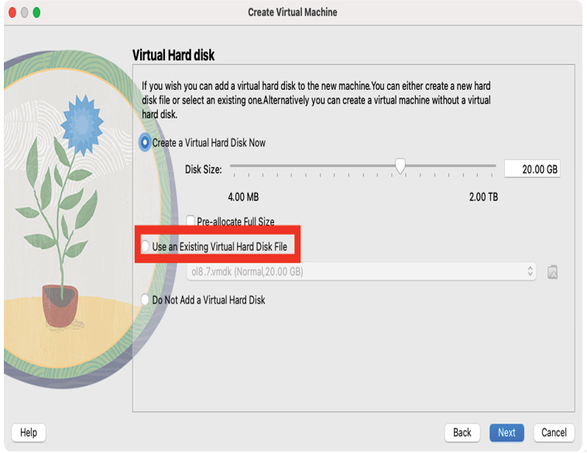Image resolution: width=587 pixels, height=453 pixels.
Task: Cancel the virtual machine creation
Action: (x=554, y=432)
